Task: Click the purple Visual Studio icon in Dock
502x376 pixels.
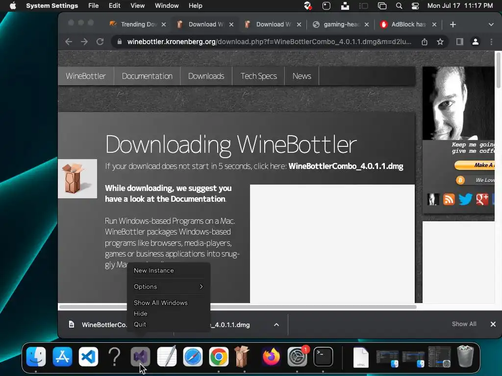Action: pyautogui.click(x=141, y=356)
